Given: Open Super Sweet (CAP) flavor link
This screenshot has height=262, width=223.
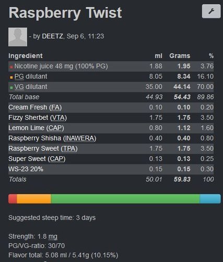Looking at the screenshot, I should tap(37, 159).
